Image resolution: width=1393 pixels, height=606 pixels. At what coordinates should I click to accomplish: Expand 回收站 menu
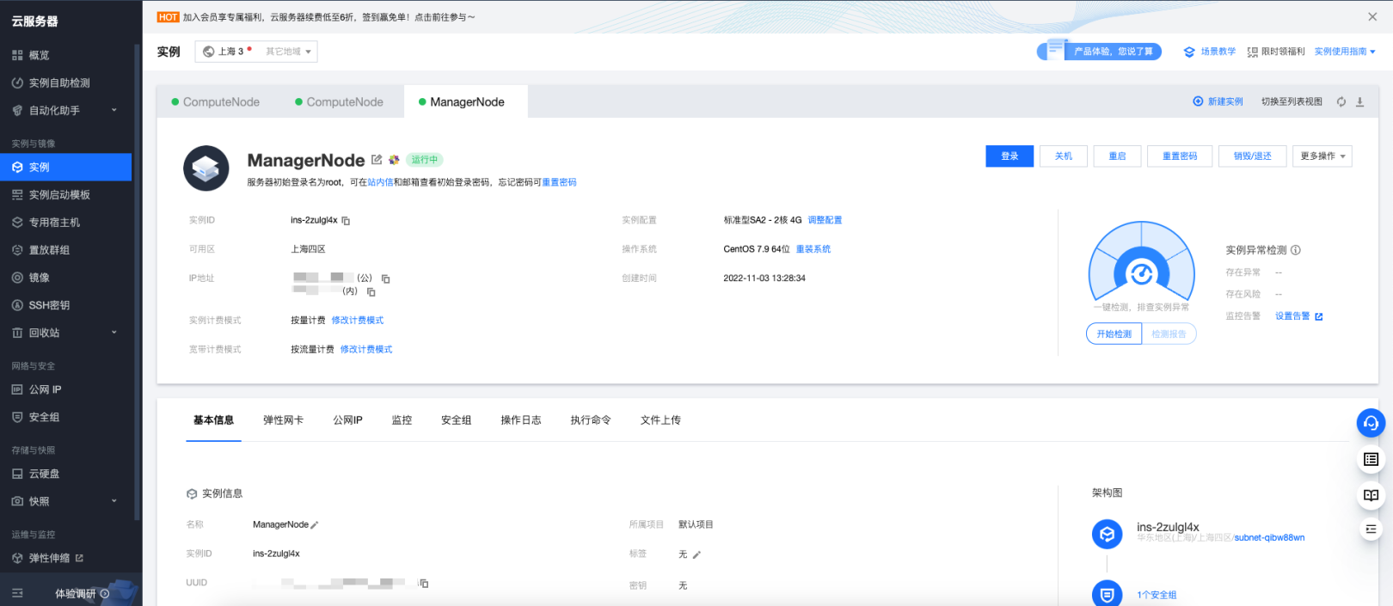coord(65,333)
